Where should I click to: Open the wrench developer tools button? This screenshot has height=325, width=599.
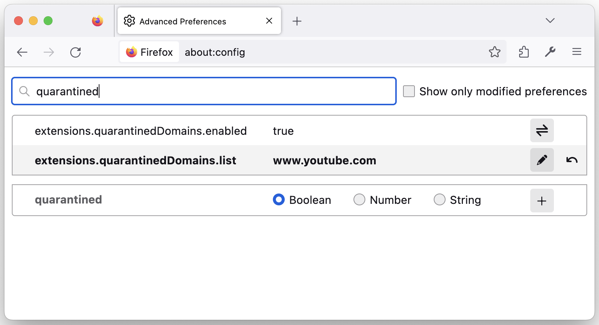click(550, 52)
